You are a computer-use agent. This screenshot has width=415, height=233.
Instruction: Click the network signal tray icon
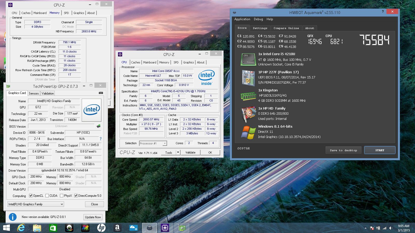click(384, 228)
